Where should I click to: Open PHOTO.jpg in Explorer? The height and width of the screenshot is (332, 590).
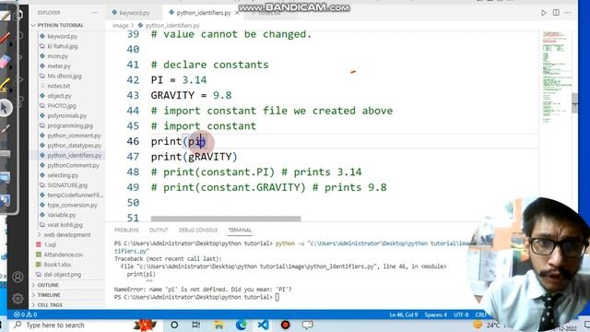coord(62,106)
